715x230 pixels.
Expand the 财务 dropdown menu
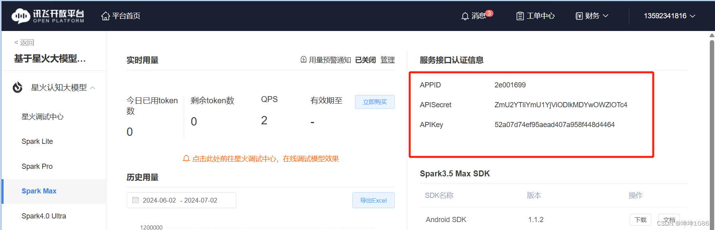point(605,16)
